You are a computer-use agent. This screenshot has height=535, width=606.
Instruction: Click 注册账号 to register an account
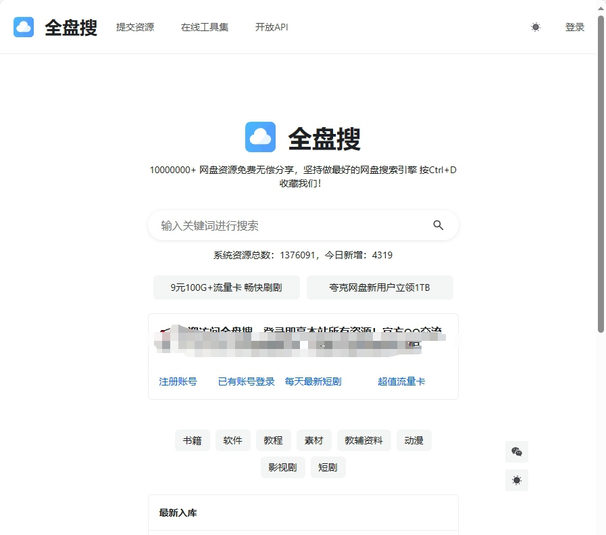[x=178, y=381]
